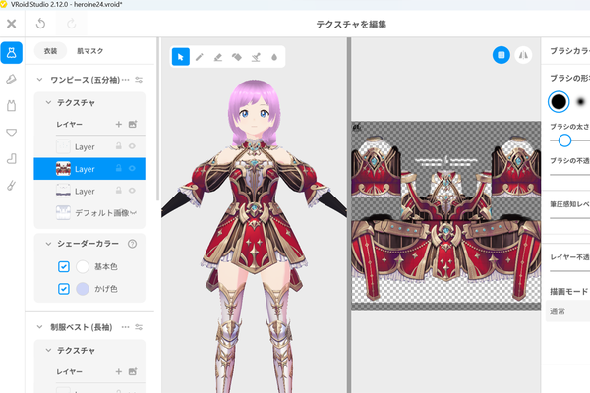The image size is (590, 393).
Task: Lock the selected highlighted Layer
Action: coord(119,168)
